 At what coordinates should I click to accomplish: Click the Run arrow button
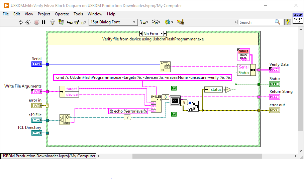tap(20, 22)
